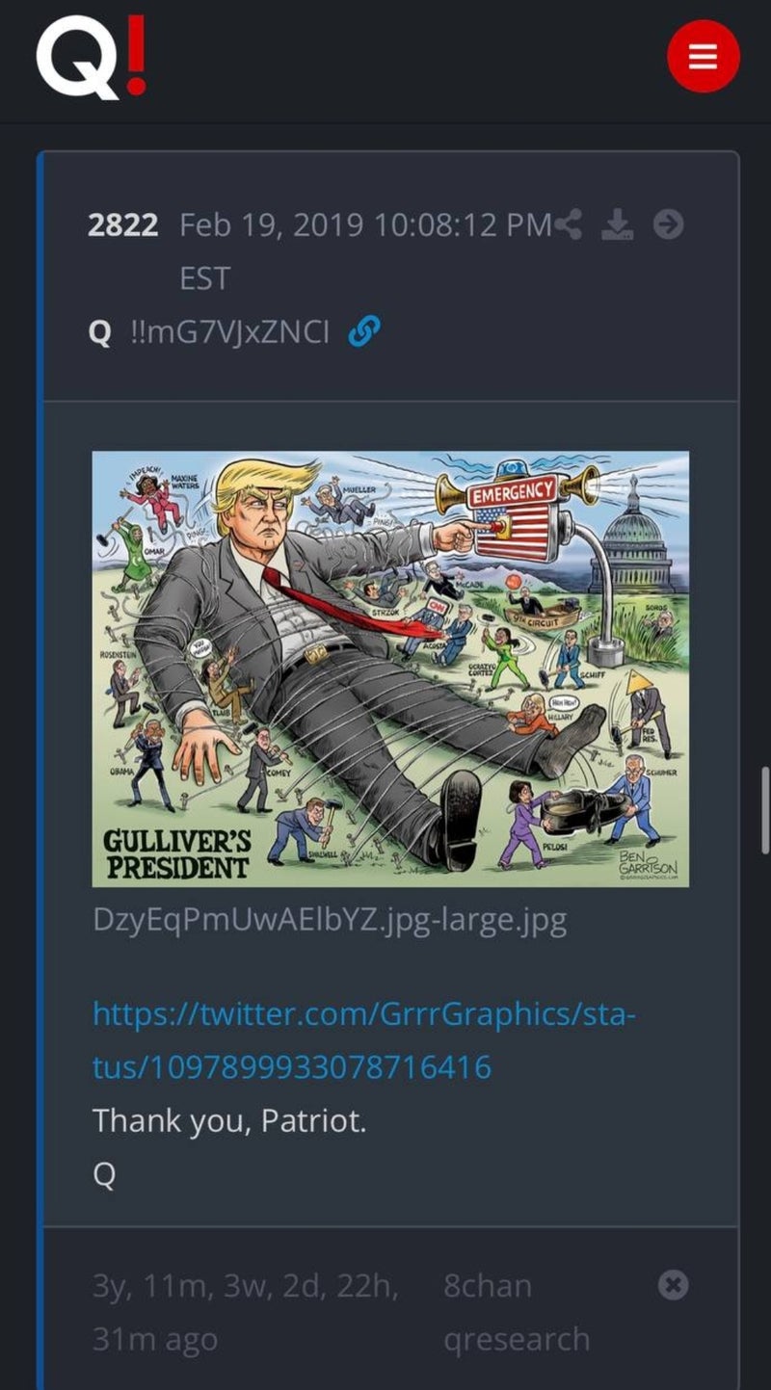This screenshot has width=771, height=1390.
Task: Enlarge the Gulliver's President cartoon thumbnail
Action: 390,669
